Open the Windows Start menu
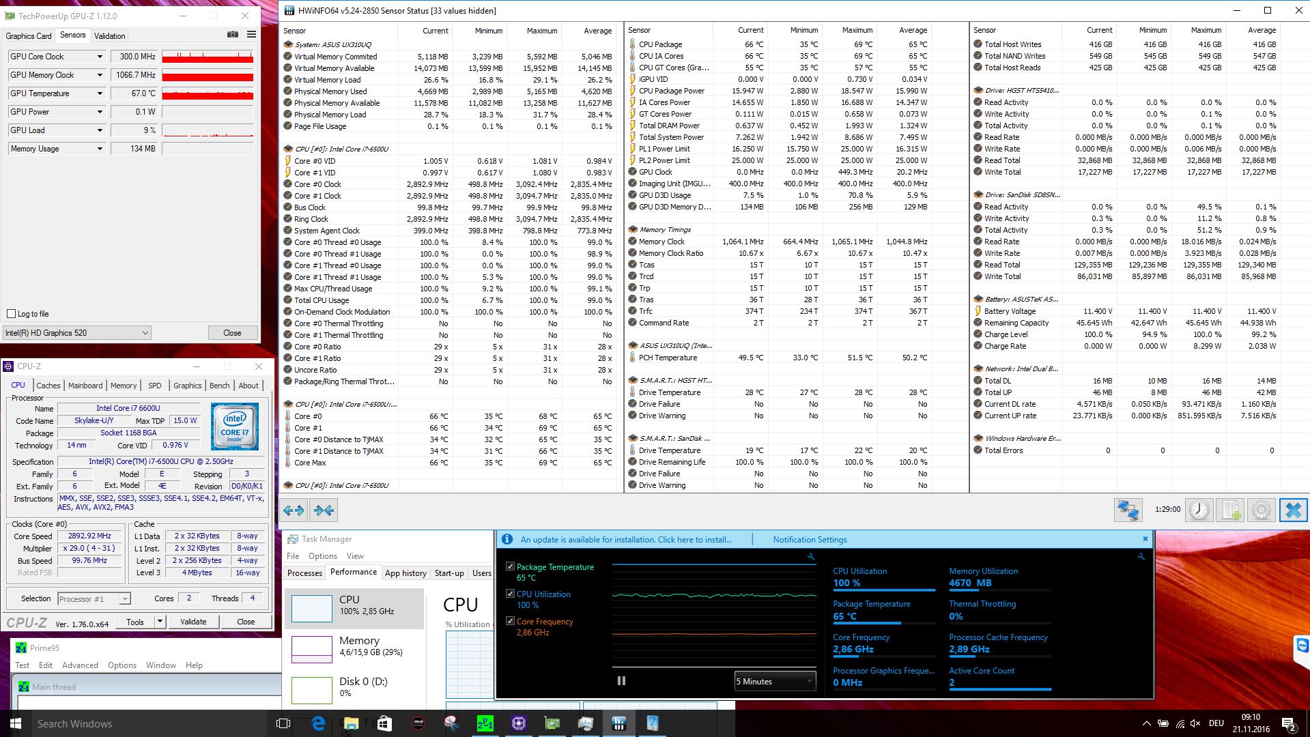 click(15, 723)
